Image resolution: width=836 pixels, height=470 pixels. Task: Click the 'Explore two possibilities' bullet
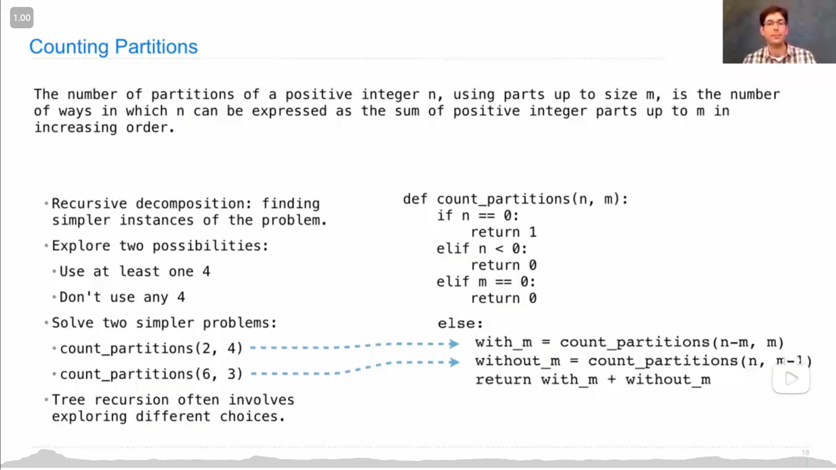(160, 246)
